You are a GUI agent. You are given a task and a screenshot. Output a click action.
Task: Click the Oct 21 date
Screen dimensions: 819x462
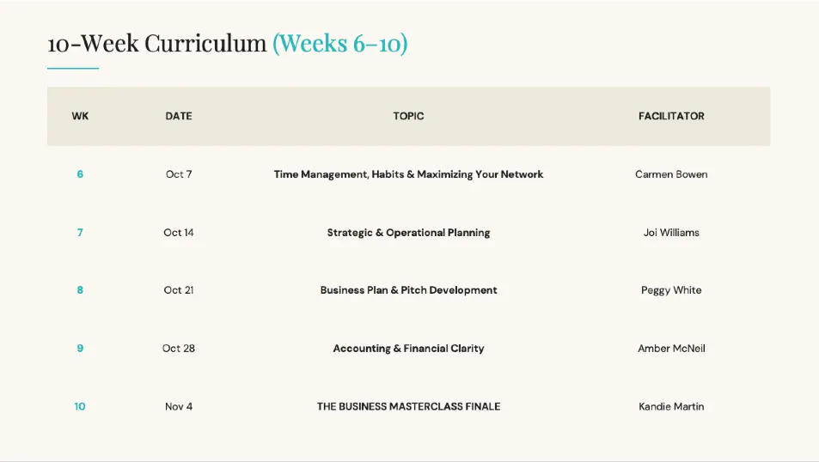(179, 290)
